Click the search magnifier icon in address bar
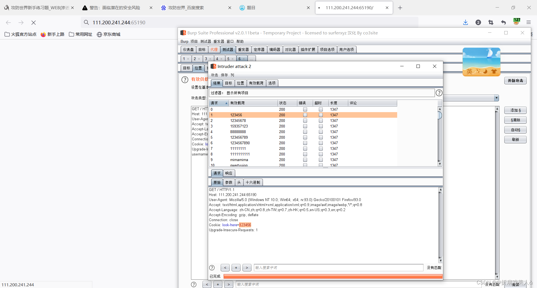The width and height of the screenshot is (537, 288). (x=86, y=22)
